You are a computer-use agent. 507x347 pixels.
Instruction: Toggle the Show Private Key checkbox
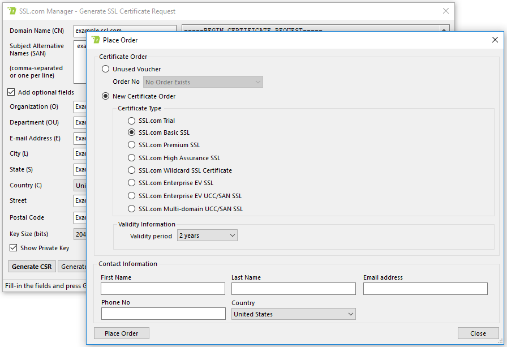coord(14,248)
